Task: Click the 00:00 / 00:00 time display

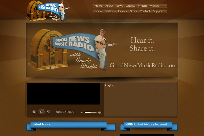Action: point(65,112)
